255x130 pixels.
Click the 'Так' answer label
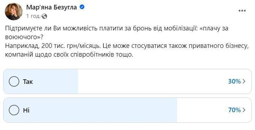28,82
